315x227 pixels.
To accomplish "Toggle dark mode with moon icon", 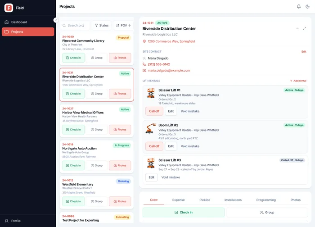I will point(307,7).
